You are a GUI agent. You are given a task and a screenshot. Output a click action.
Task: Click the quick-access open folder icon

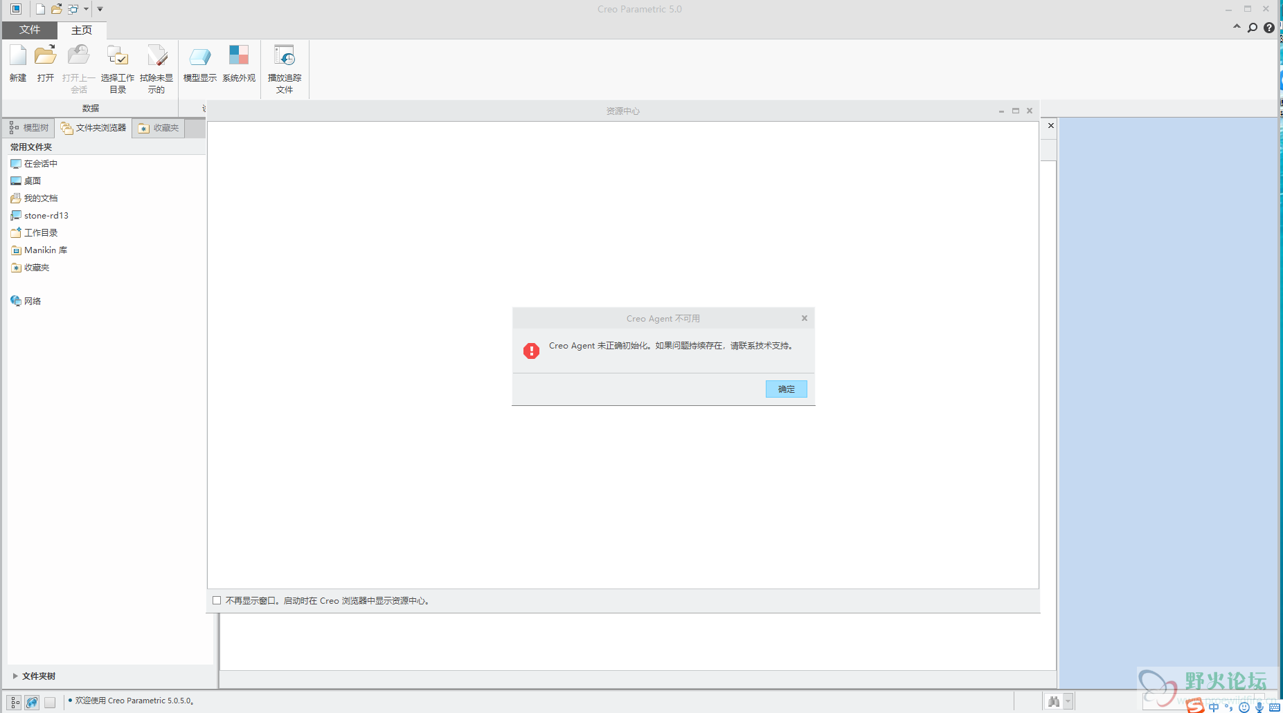57,9
